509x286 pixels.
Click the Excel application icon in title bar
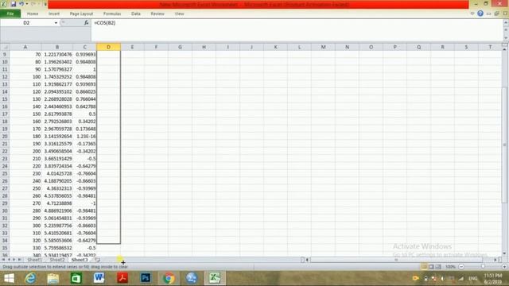[x=3, y=4]
